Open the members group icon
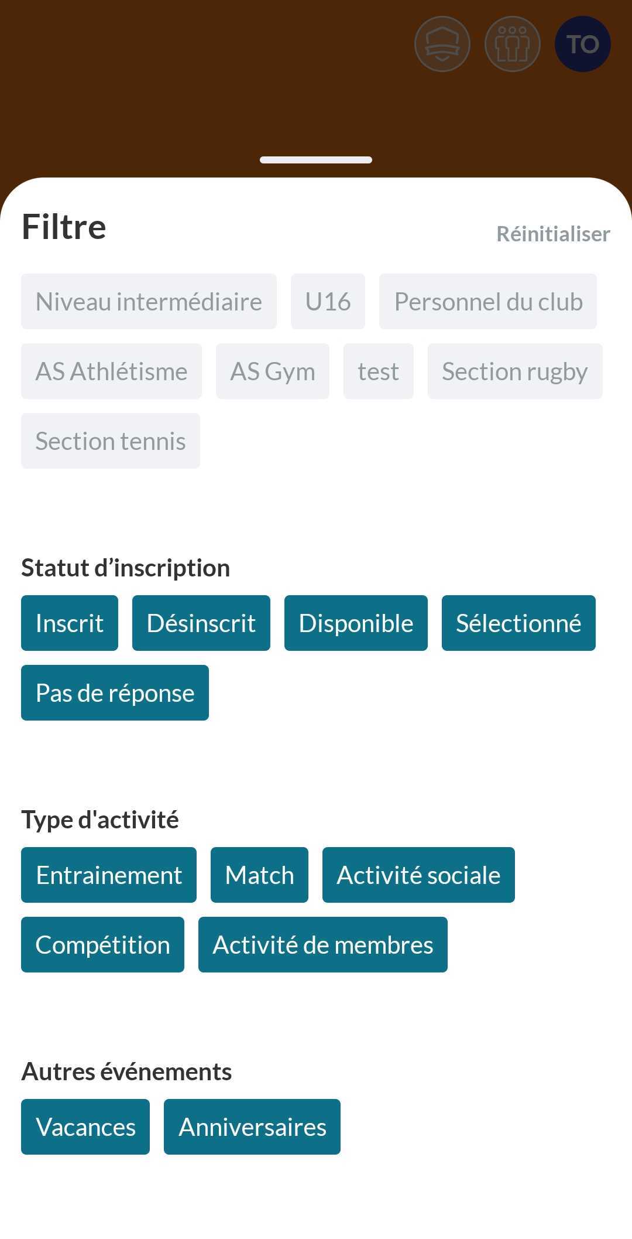 (512, 44)
